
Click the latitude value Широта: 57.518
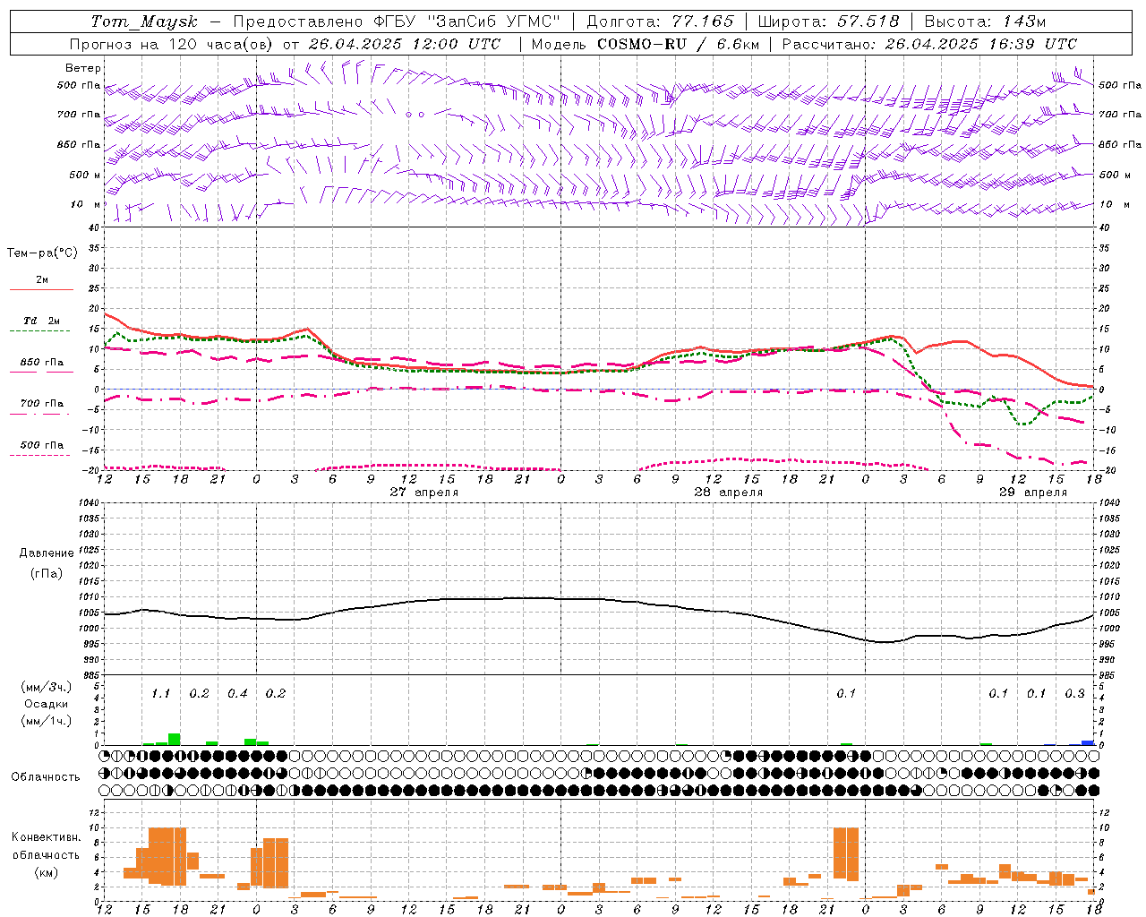pos(828,21)
